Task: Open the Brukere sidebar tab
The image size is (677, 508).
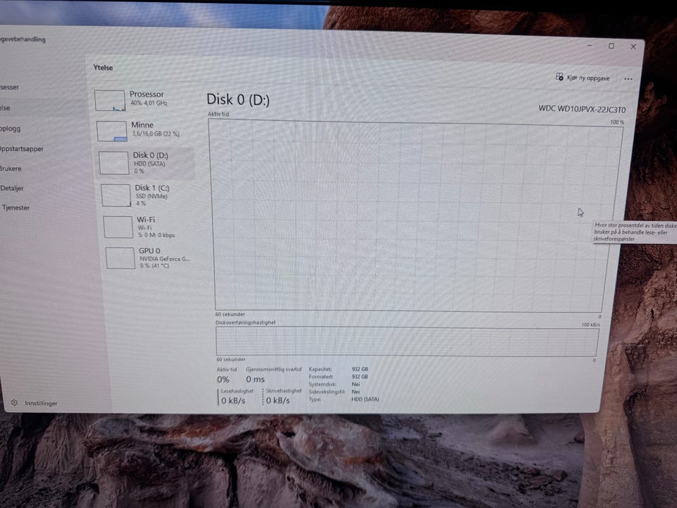Action: pyautogui.click(x=11, y=169)
